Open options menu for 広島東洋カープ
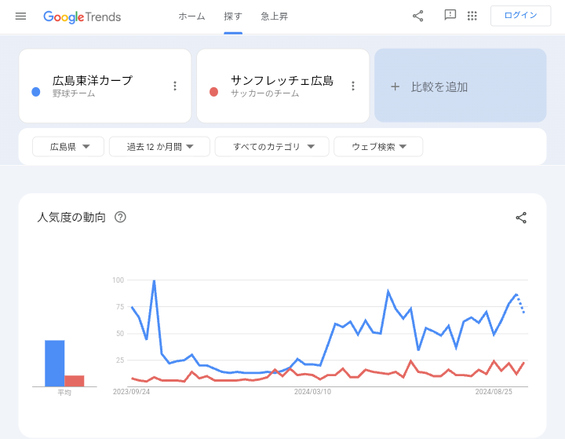The image size is (565, 439). (175, 86)
